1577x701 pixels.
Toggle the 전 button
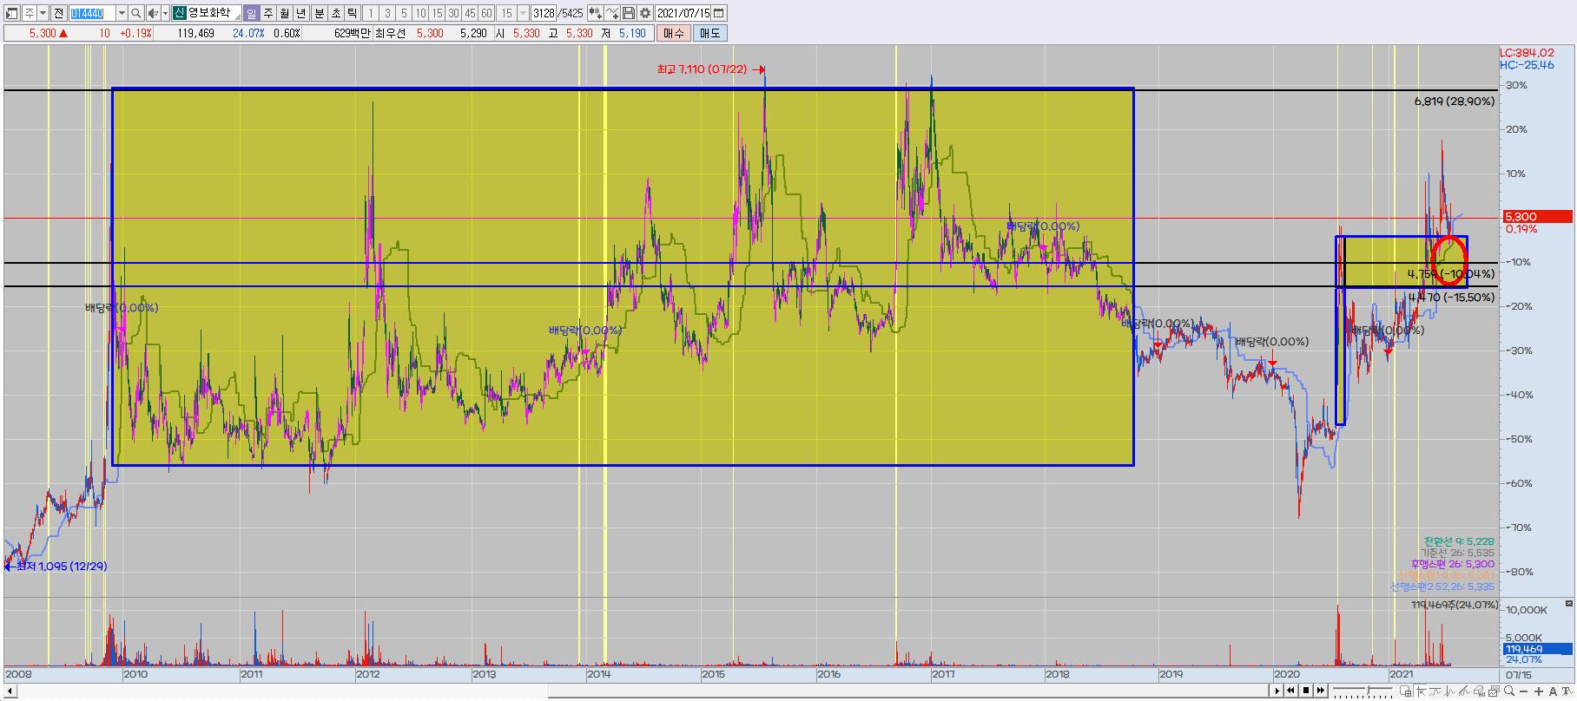pyautogui.click(x=58, y=13)
